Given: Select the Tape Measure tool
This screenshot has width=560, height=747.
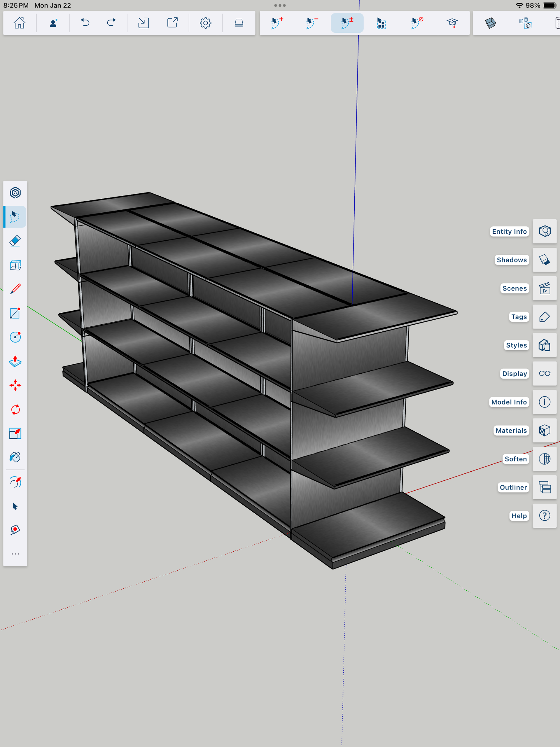Looking at the screenshot, I should point(15,530).
